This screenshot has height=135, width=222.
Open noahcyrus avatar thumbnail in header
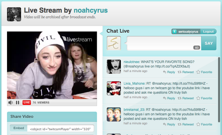click(14, 14)
